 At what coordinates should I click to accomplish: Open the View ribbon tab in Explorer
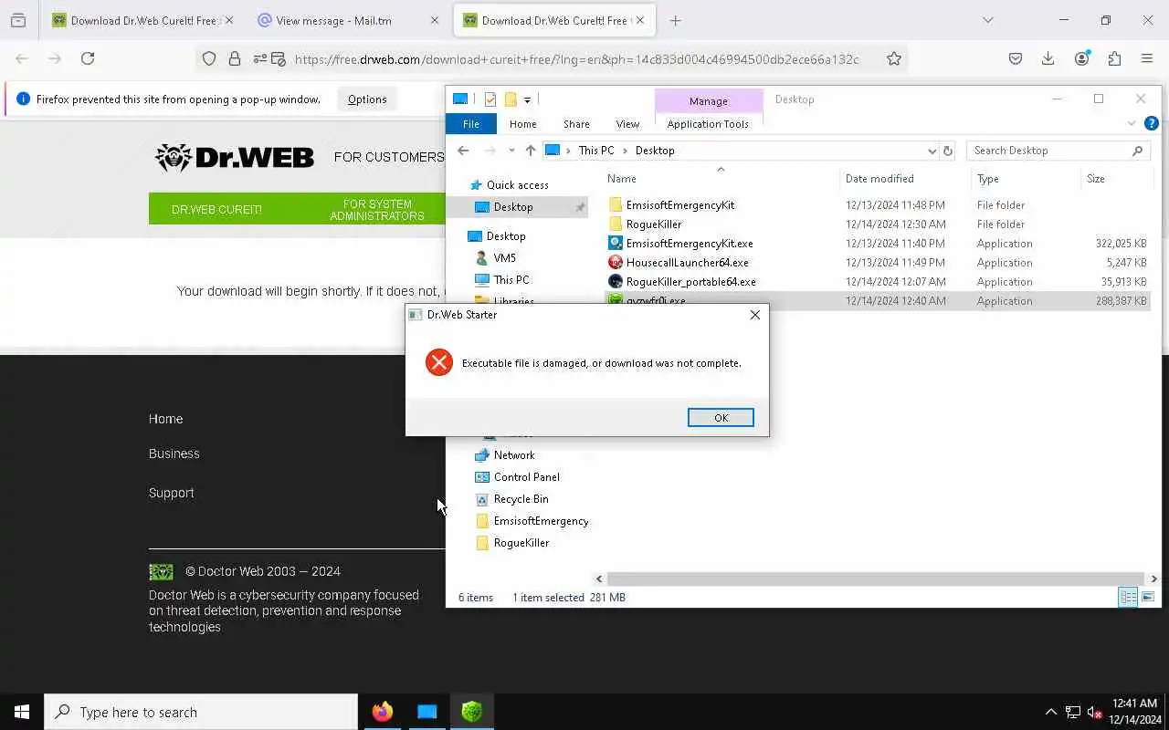[x=627, y=124]
